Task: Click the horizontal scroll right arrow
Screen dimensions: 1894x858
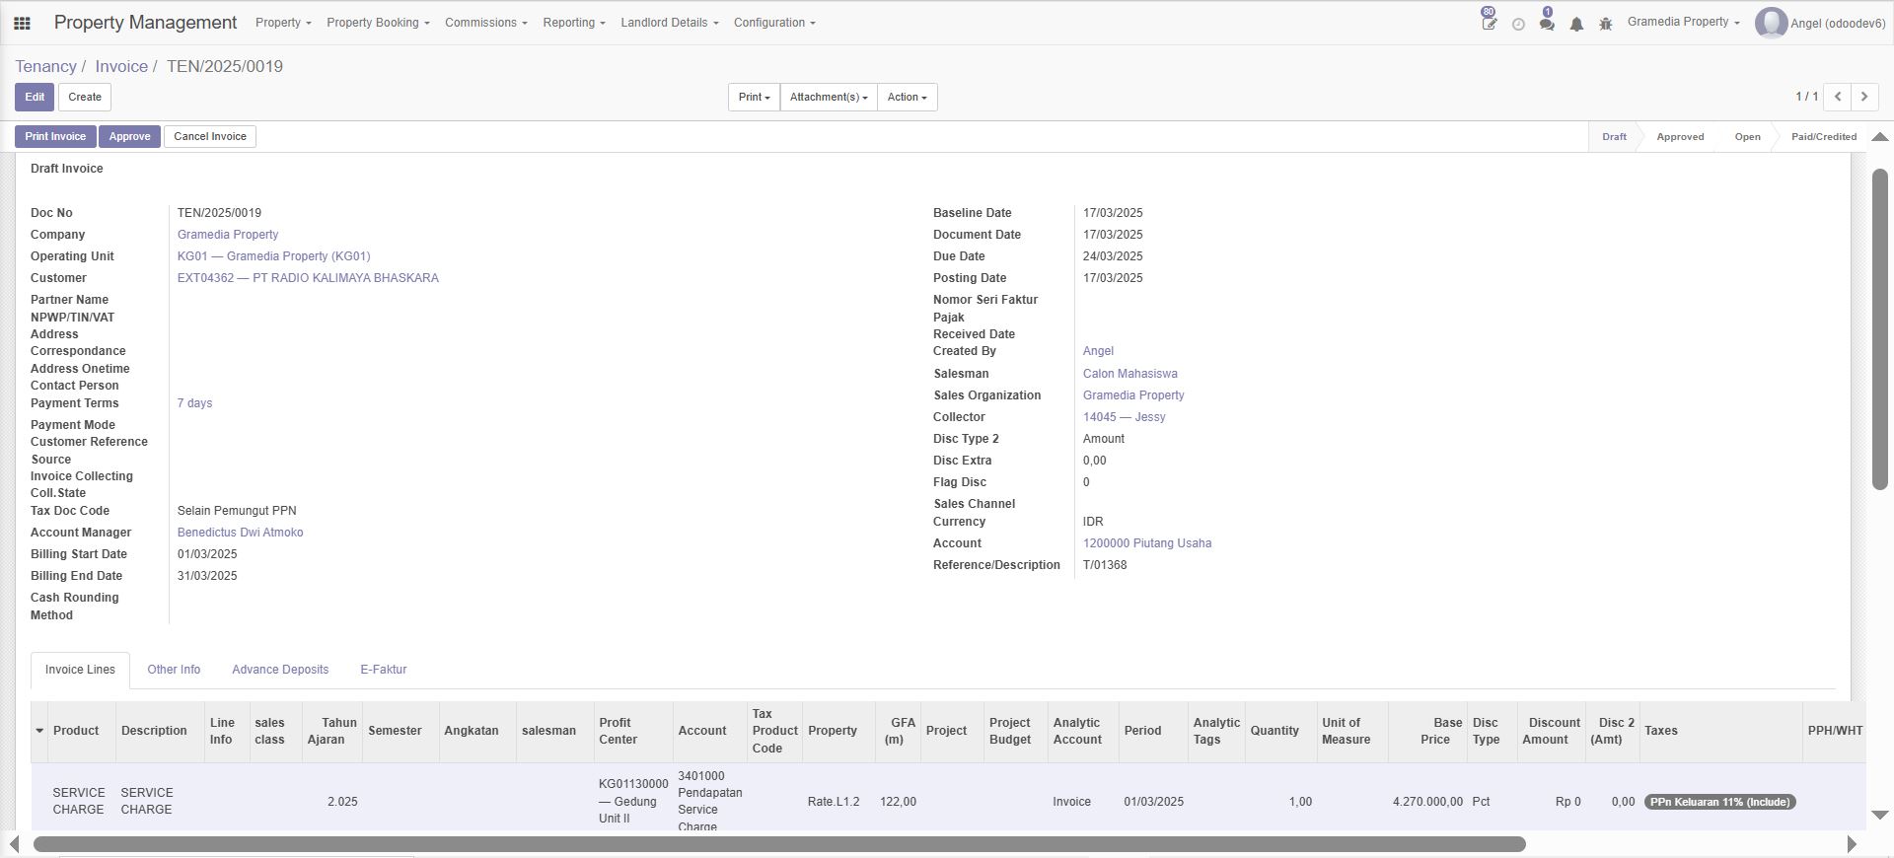Action: pyautogui.click(x=1852, y=844)
